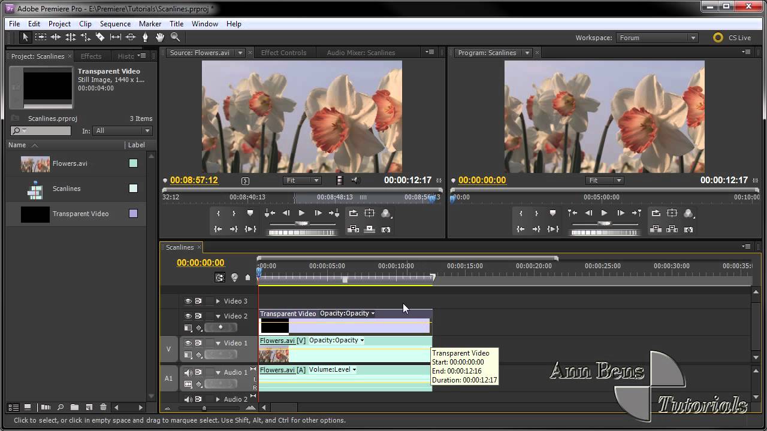Select the Pen tool

point(145,37)
